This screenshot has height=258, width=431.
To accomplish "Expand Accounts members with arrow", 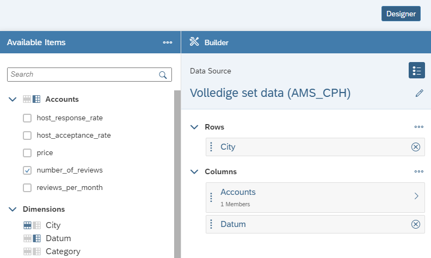I will tap(416, 196).
